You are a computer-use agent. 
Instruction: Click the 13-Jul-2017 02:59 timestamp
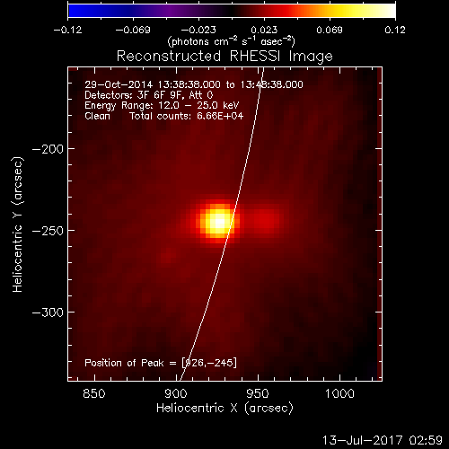coord(383,440)
